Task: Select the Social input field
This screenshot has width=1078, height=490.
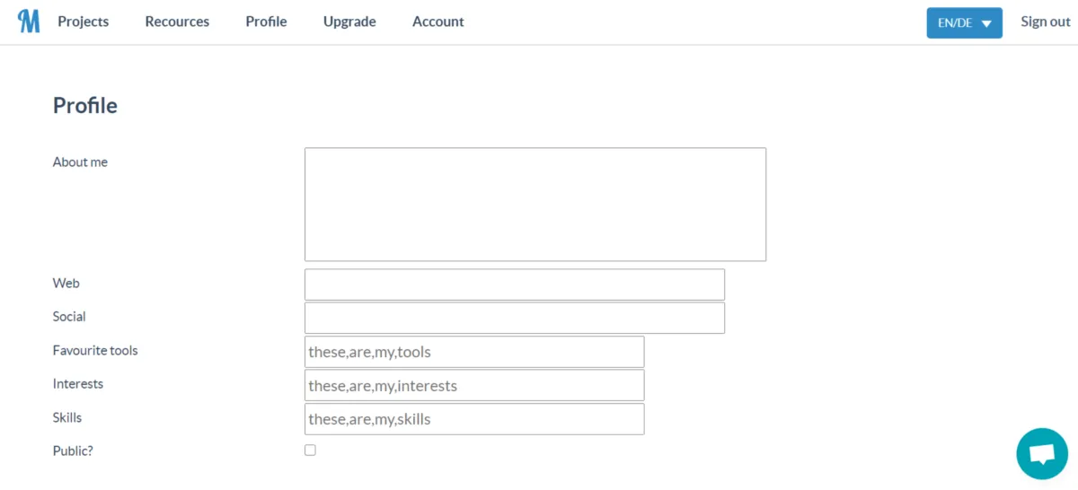Action: pyautogui.click(x=514, y=318)
